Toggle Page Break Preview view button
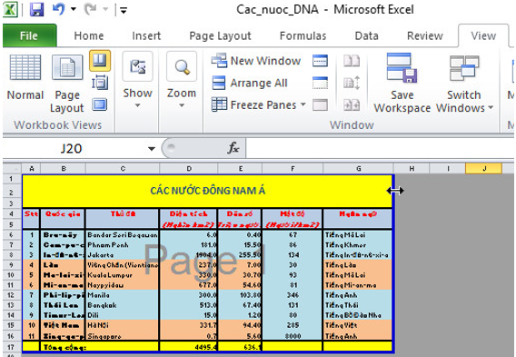Image resolution: width=516 pixels, height=357 pixels. [100, 61]
